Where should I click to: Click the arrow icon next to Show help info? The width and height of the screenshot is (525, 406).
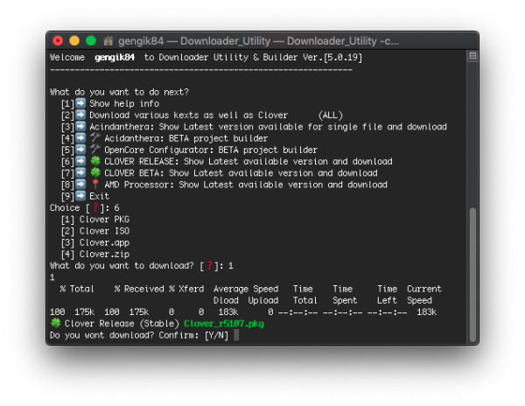click(x=80, y=103)
